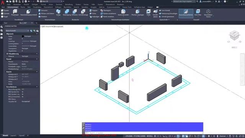Toggle the PICKADD icon beside Keine Auswahl

click(x=31, y=31)
